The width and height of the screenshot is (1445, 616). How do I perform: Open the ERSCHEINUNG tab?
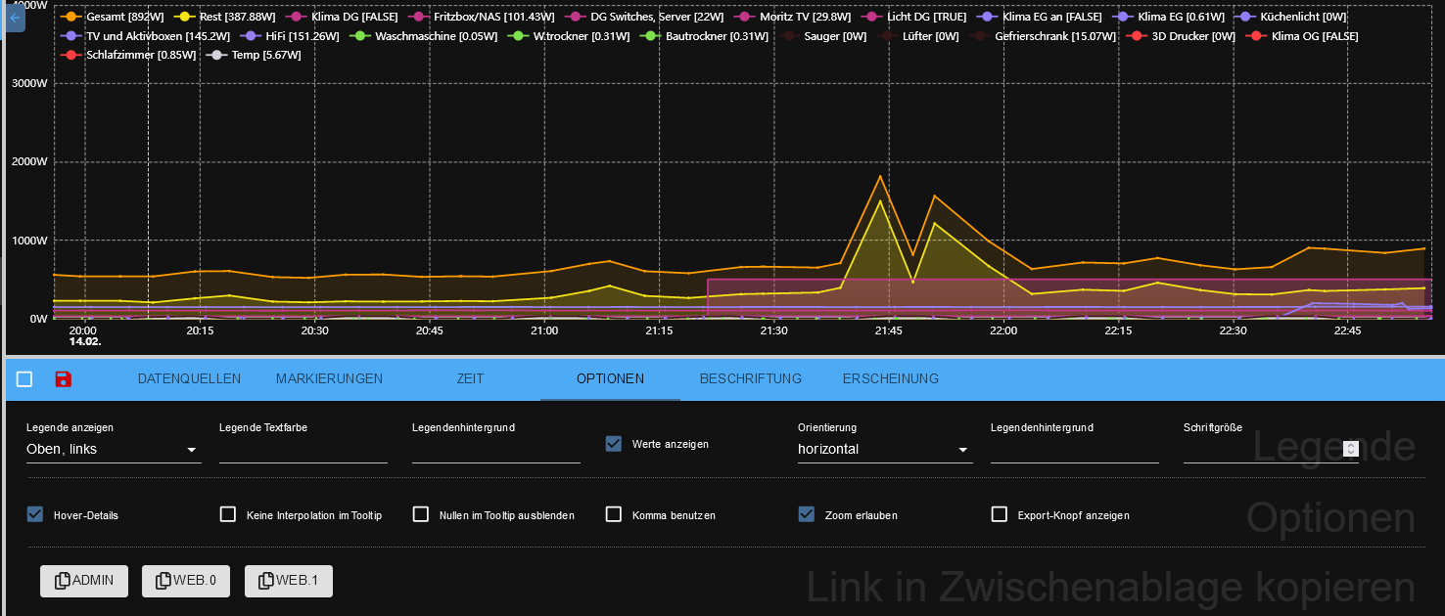point(890,378)
